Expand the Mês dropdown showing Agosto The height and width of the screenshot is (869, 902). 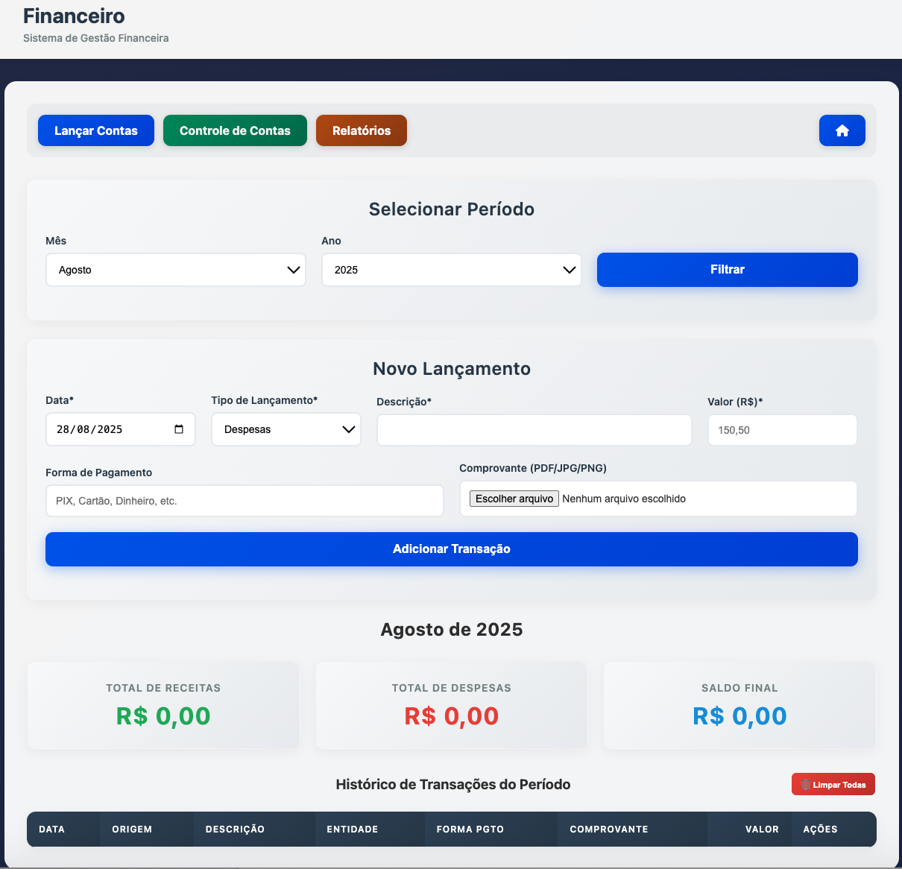coord(176,270)
